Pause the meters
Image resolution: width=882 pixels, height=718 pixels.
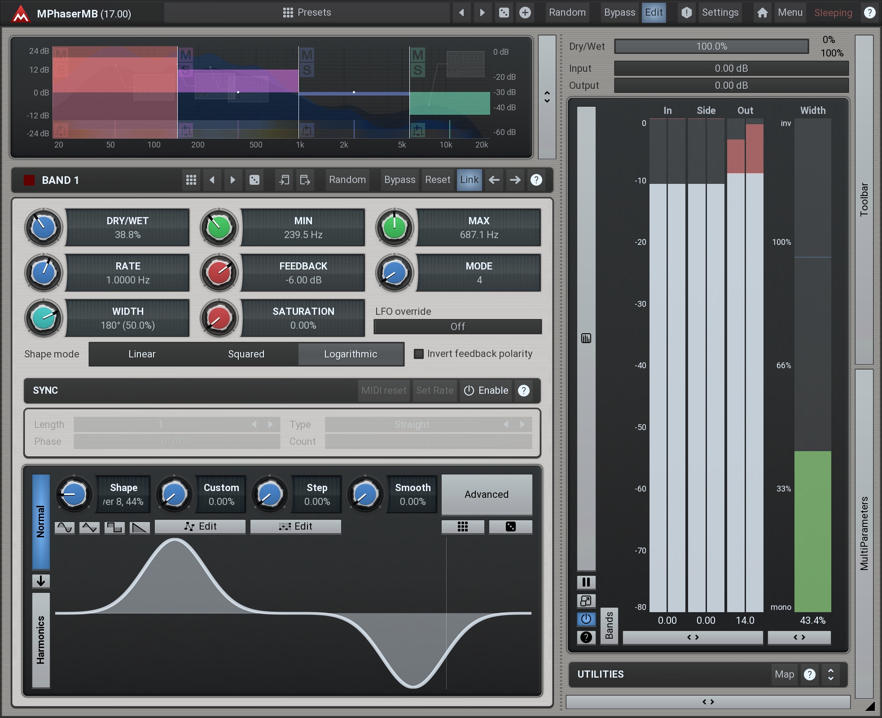point(586,582)
